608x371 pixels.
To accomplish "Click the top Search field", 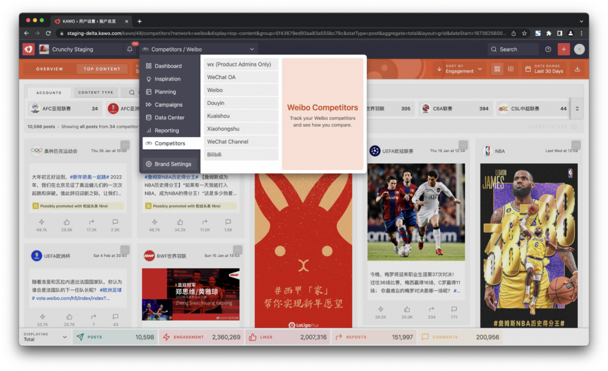I will click(512, 49).
